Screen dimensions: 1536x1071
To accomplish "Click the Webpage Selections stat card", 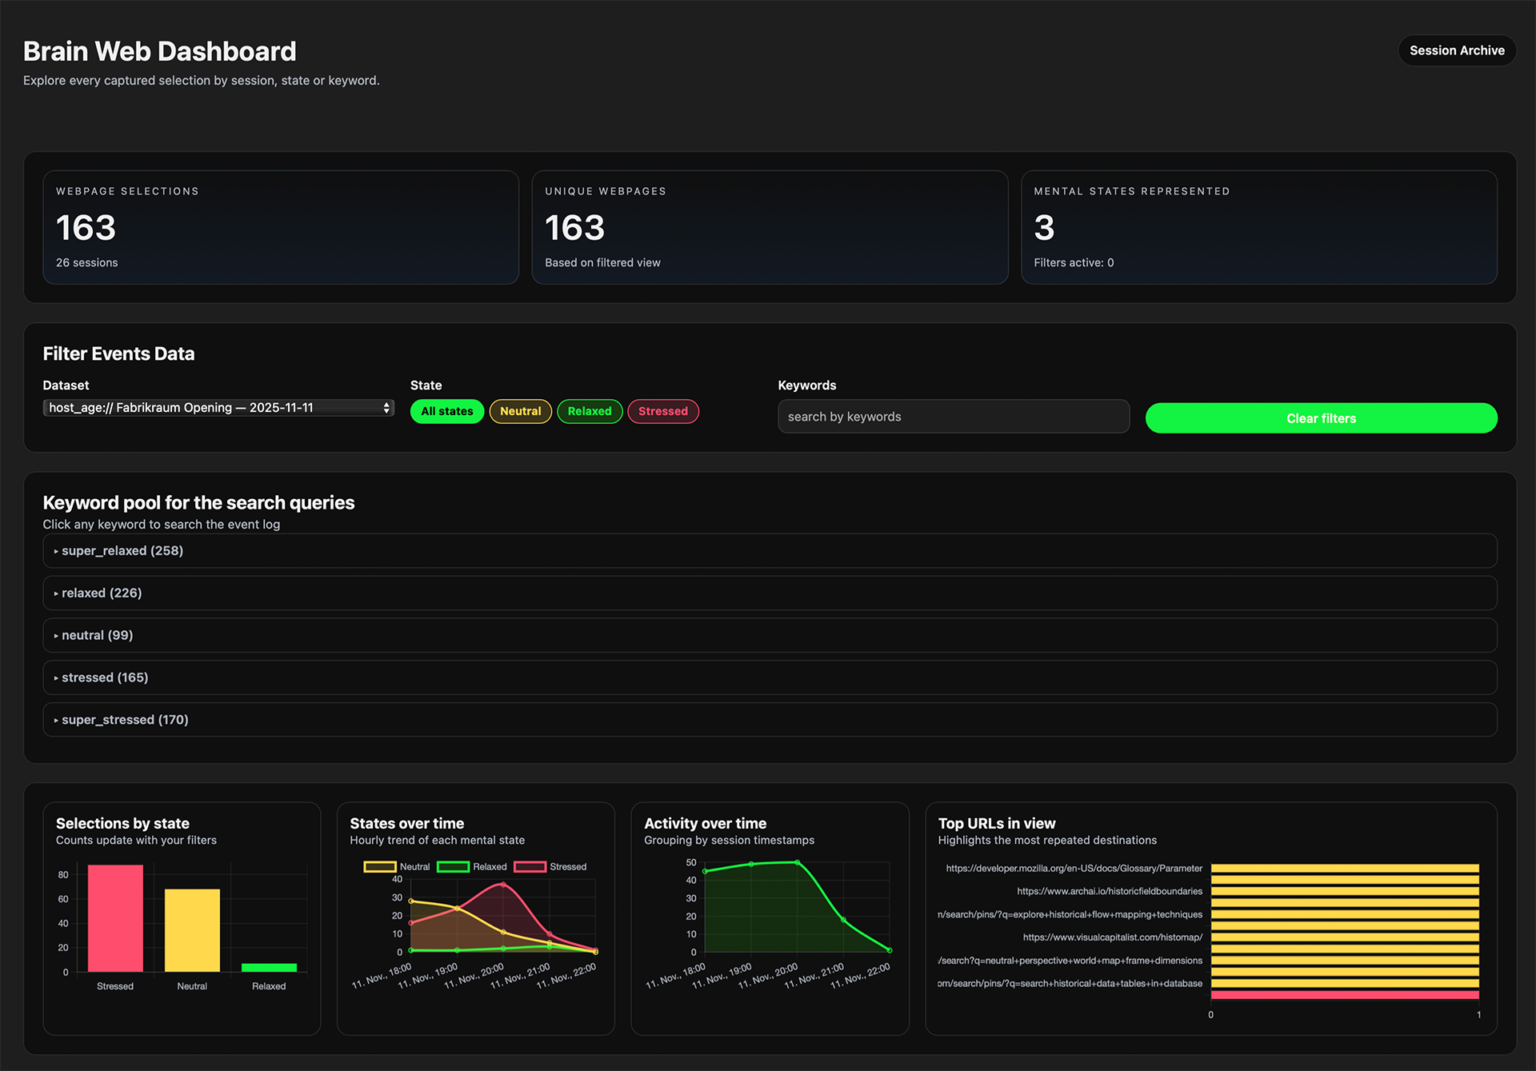I will coord(280,227).
